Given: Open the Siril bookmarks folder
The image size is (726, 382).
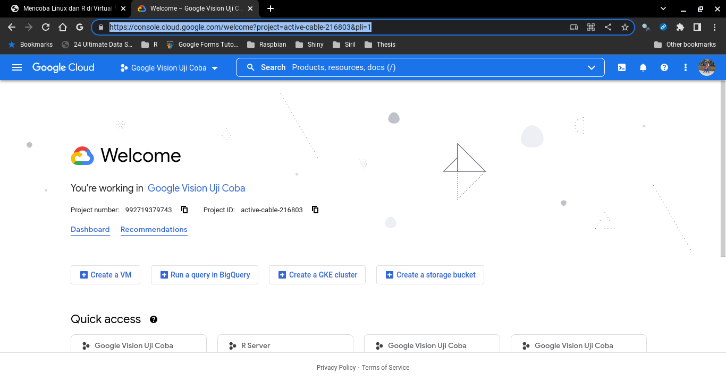Looking at the screenshot, I should pos(344,45).
